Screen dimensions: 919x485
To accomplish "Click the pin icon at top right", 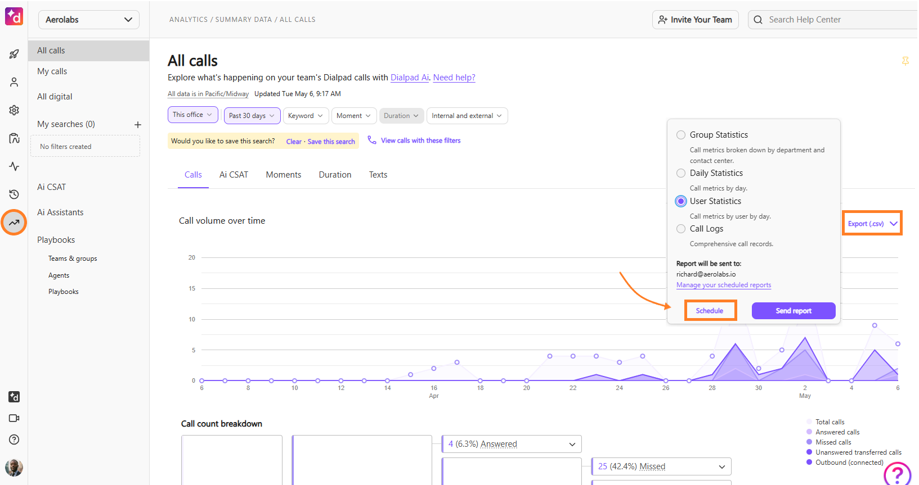I will (x=905, y=61).
